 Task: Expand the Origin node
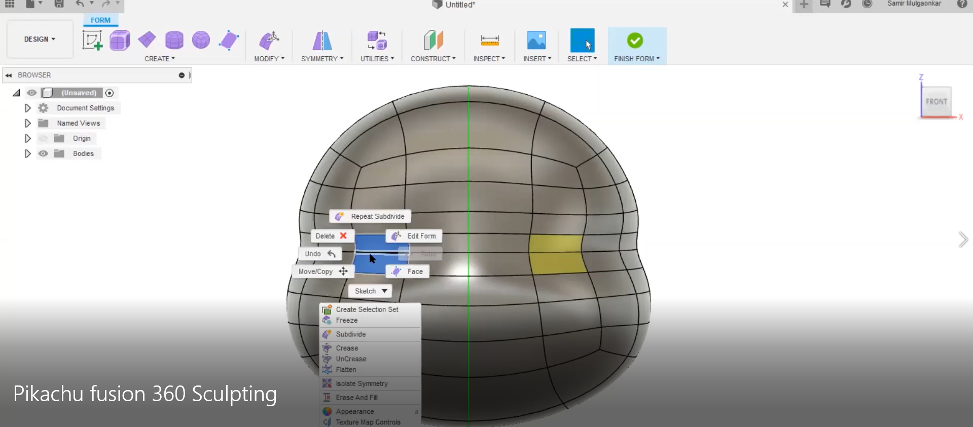pyautogui.click(x=27, y=138)
